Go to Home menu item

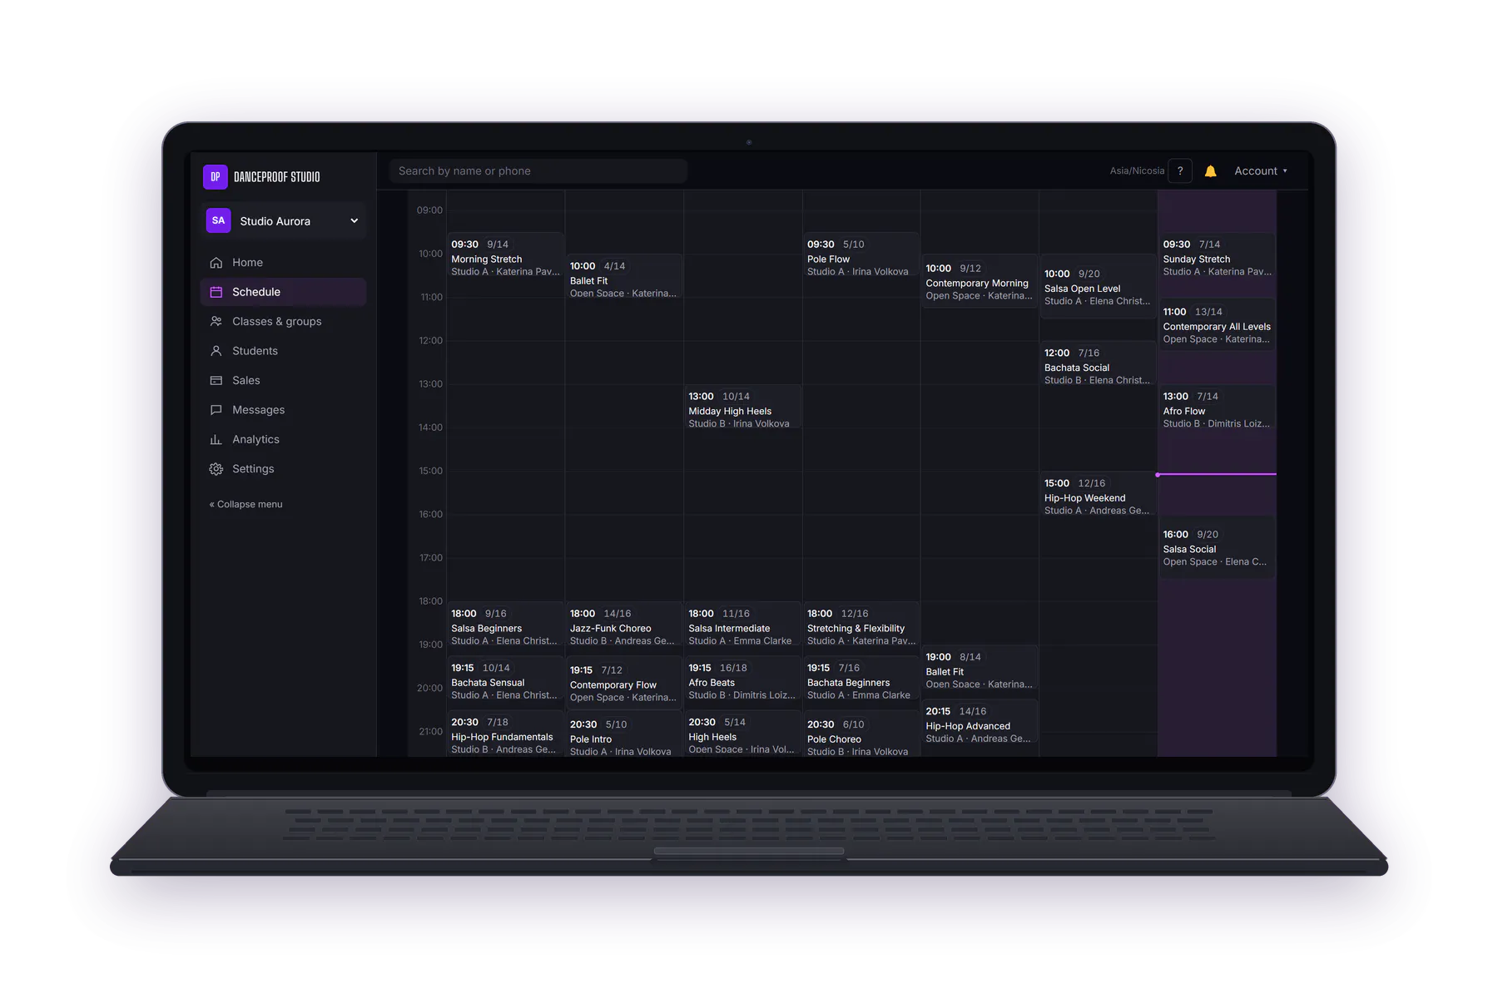(x=283, y=263)
